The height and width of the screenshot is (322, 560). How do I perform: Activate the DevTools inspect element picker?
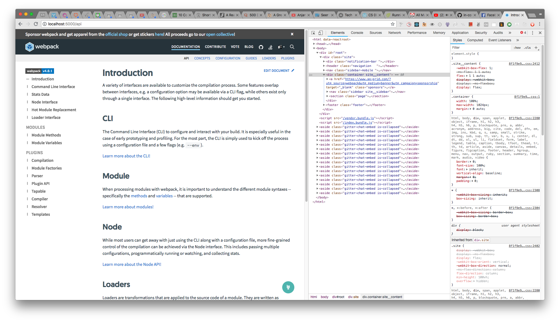pyautogui.click(x=313, y=33)
